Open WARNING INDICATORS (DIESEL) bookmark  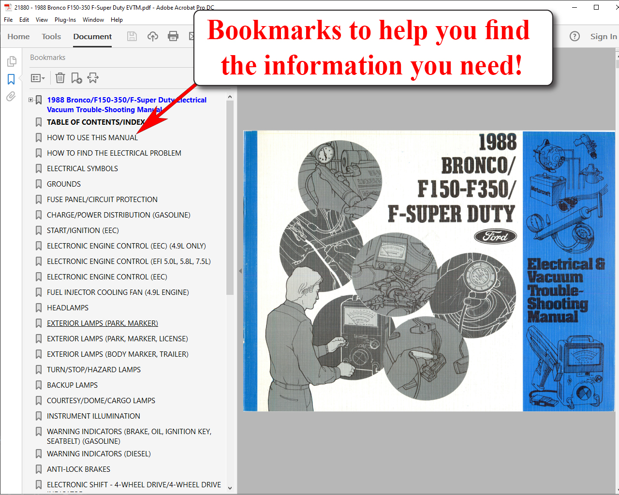pyautogui.click(x=99, y=454)
